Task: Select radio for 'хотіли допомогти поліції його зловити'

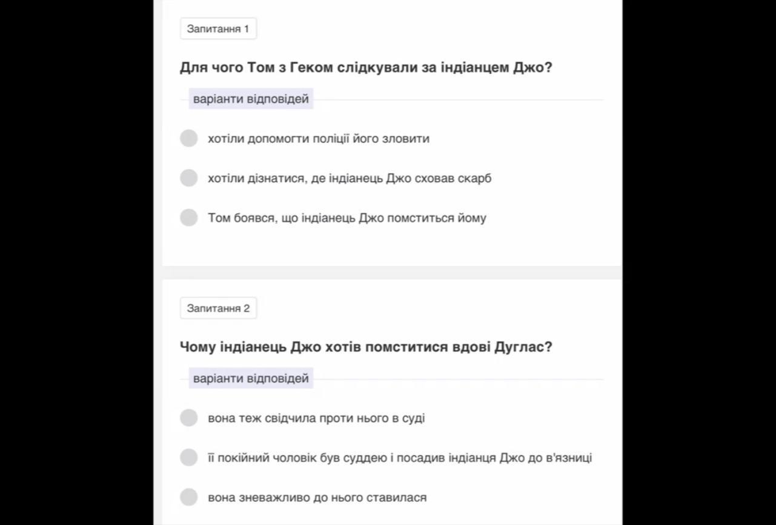Action: [x=189, y=138]
